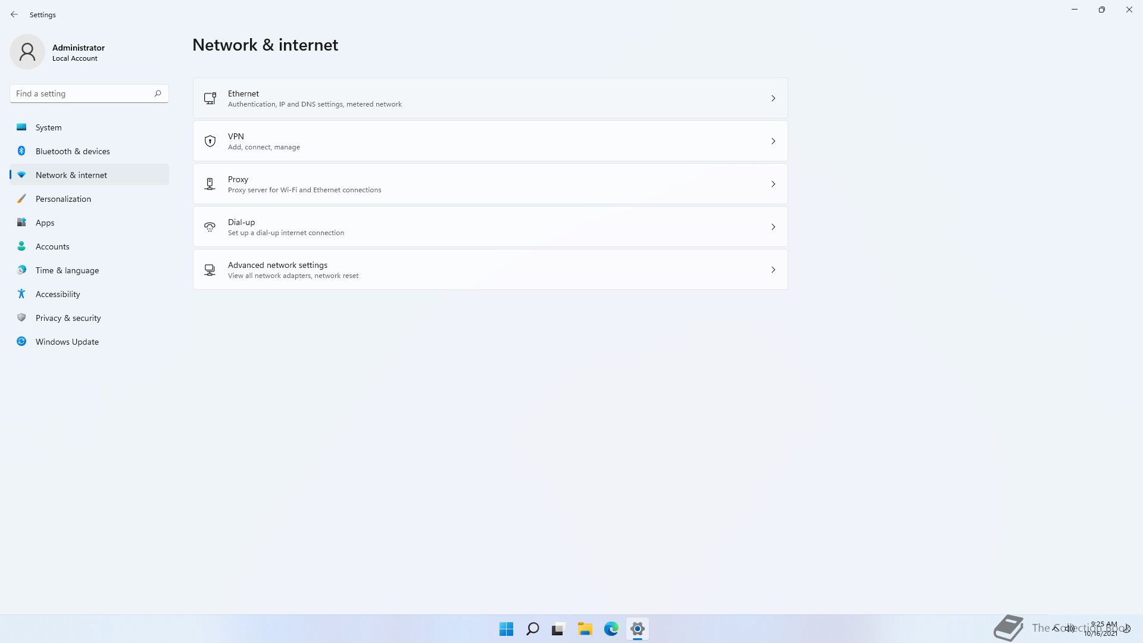Click the Apps icon in sidebar
The width and height of the screenshot is (1143, 643).
tap(21, 222)
